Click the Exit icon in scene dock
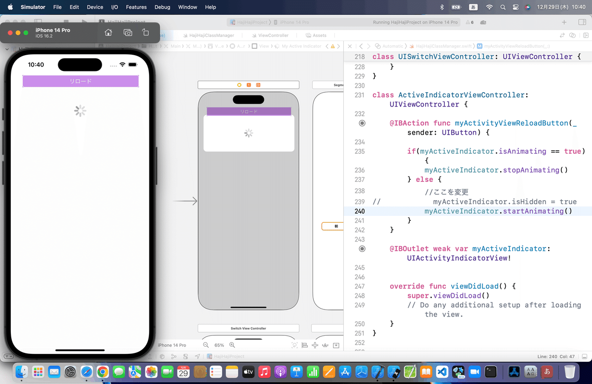 click(x=258, y=85)
